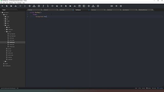Open options.rpy in the project tree
The image size is (164, 92).
click(10, 53)
